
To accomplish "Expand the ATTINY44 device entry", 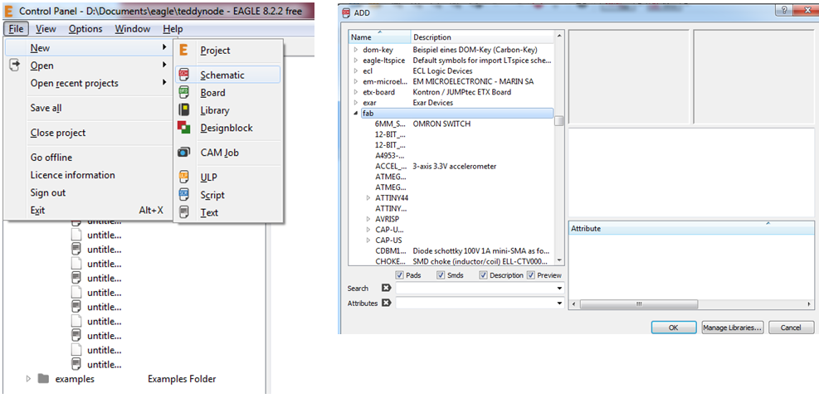I will [x=368, y=198].
